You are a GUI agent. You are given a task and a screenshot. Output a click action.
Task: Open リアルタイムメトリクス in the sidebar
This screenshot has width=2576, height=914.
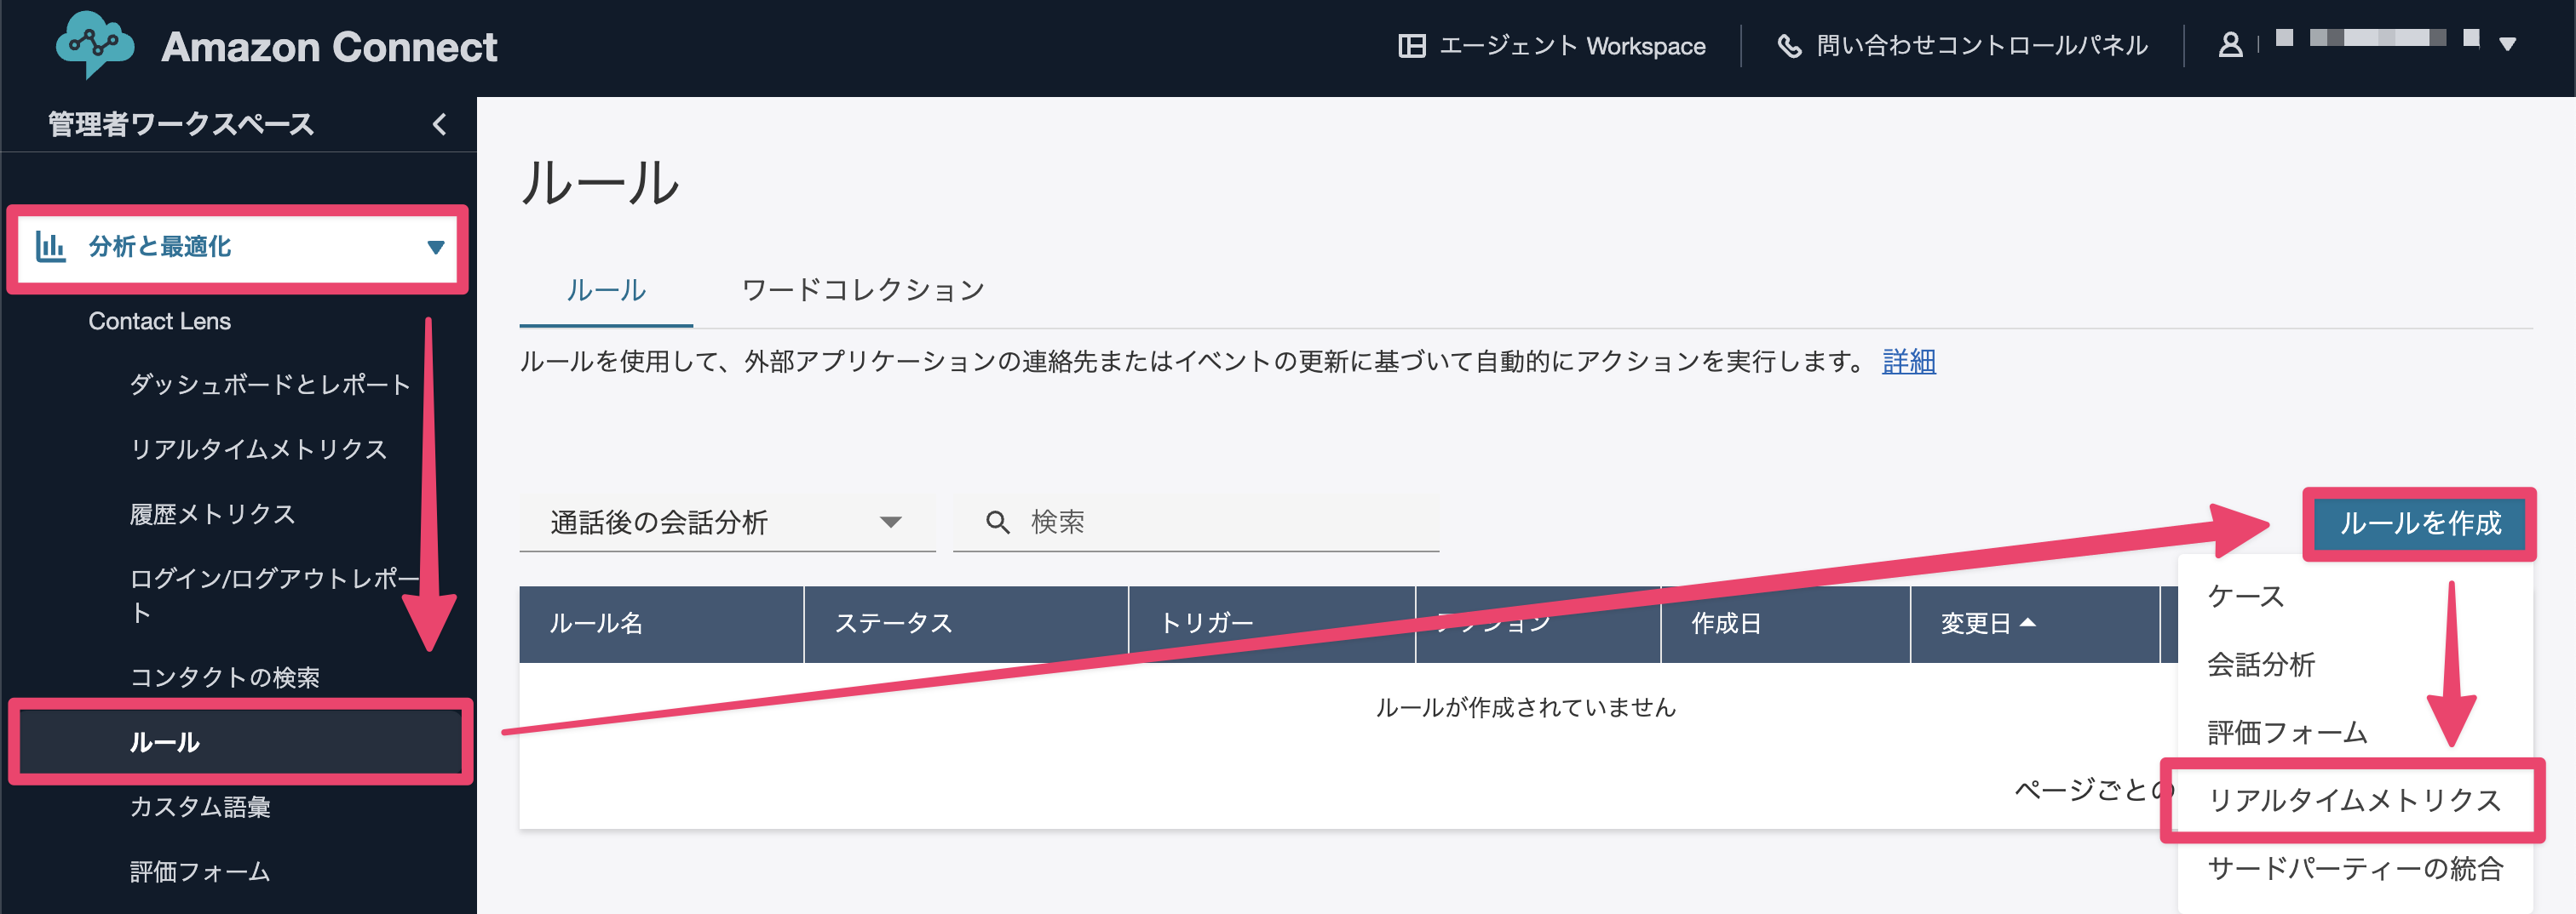point(258,449)
